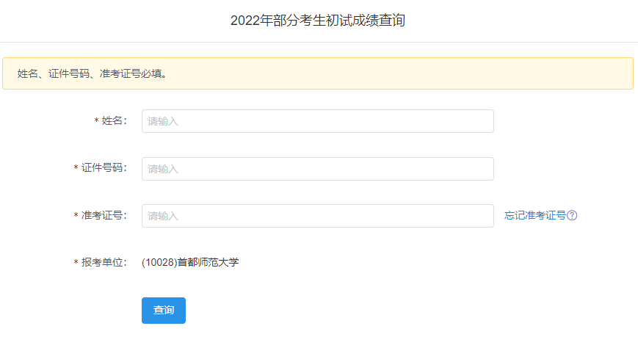Click the 姓名 field label
Image resolution: width=638 pixels, height=348 pixels.
[x=114, y=121]
